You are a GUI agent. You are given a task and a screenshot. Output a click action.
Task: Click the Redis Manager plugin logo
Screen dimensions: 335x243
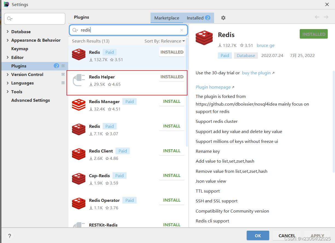(x=79, y=105)
